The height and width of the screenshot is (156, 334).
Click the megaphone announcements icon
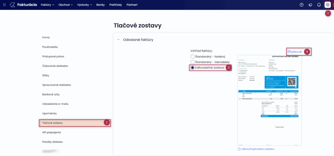point(310,5)
